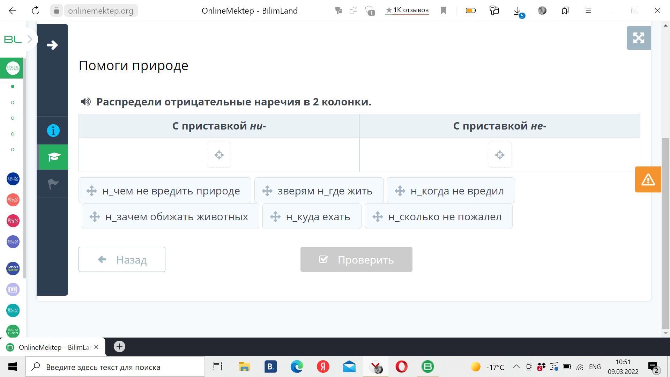Select card 'зверям н_где жить'

coord(319,190)
